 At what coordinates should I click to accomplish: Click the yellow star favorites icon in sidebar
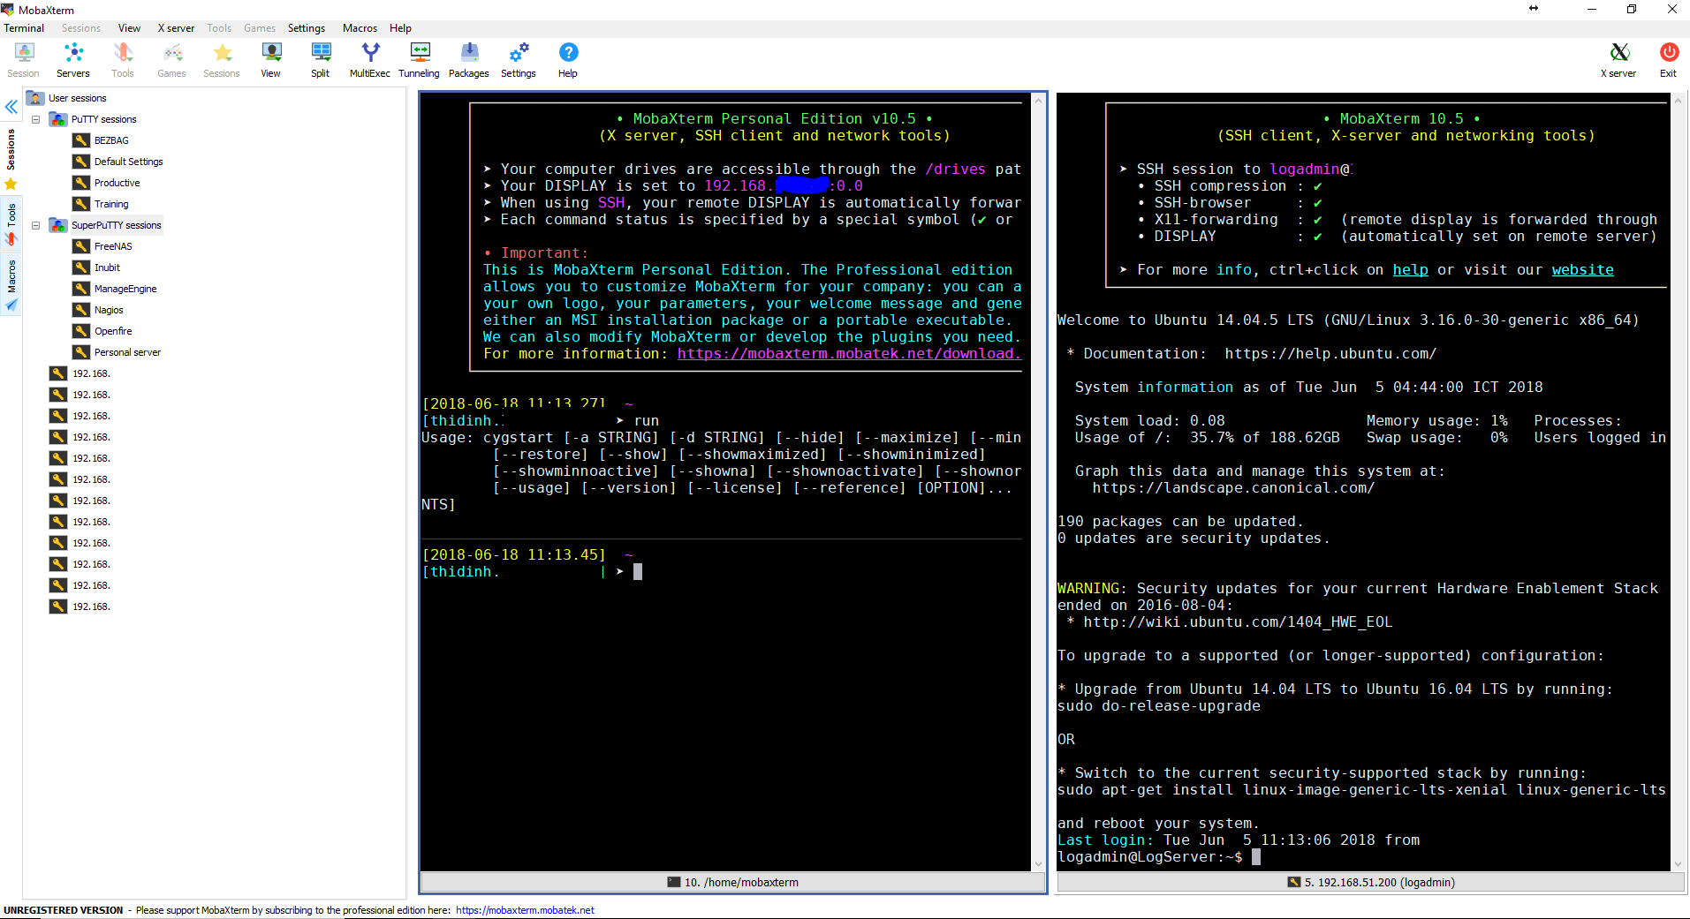(11, 185)
